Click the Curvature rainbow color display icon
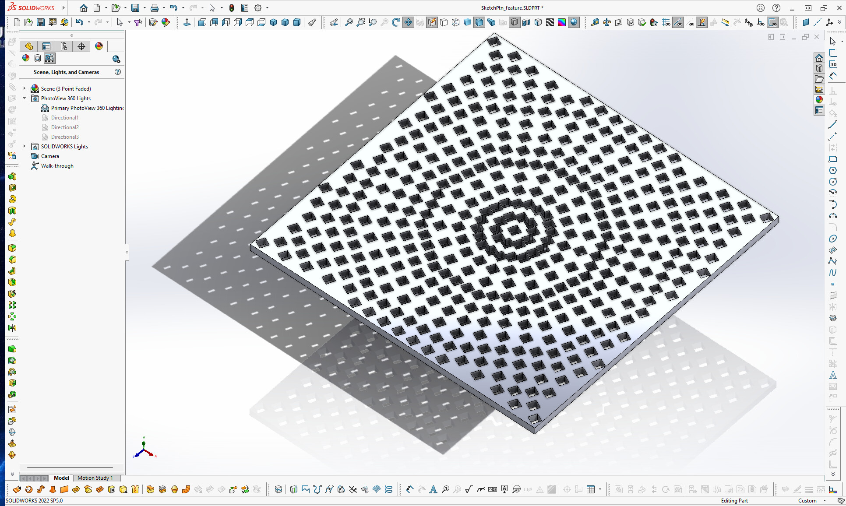 (x=562, y=22)
